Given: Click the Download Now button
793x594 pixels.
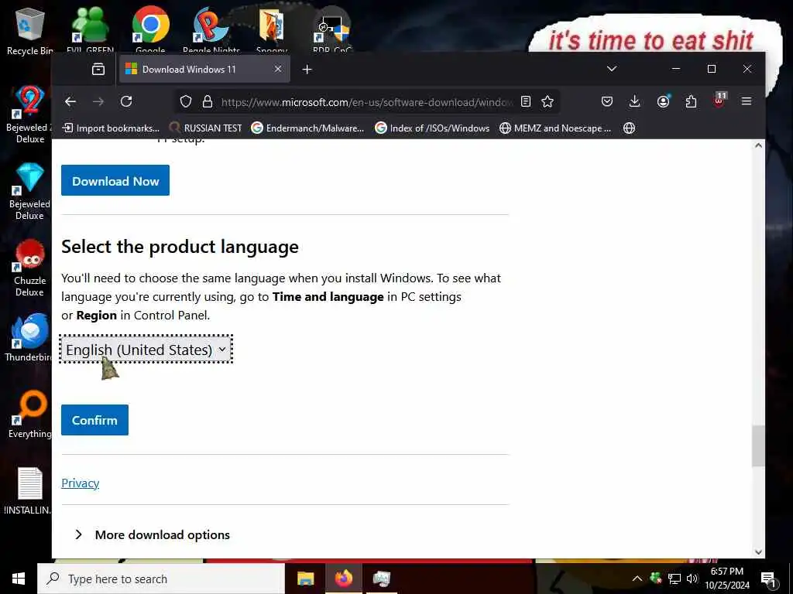Looking at the screenshot, I should pyautogui.click(x=115, y=180).
